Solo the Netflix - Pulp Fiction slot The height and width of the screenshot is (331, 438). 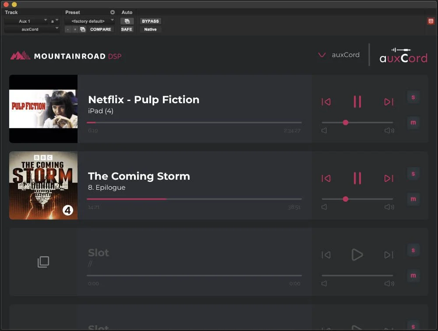[413, 98]
